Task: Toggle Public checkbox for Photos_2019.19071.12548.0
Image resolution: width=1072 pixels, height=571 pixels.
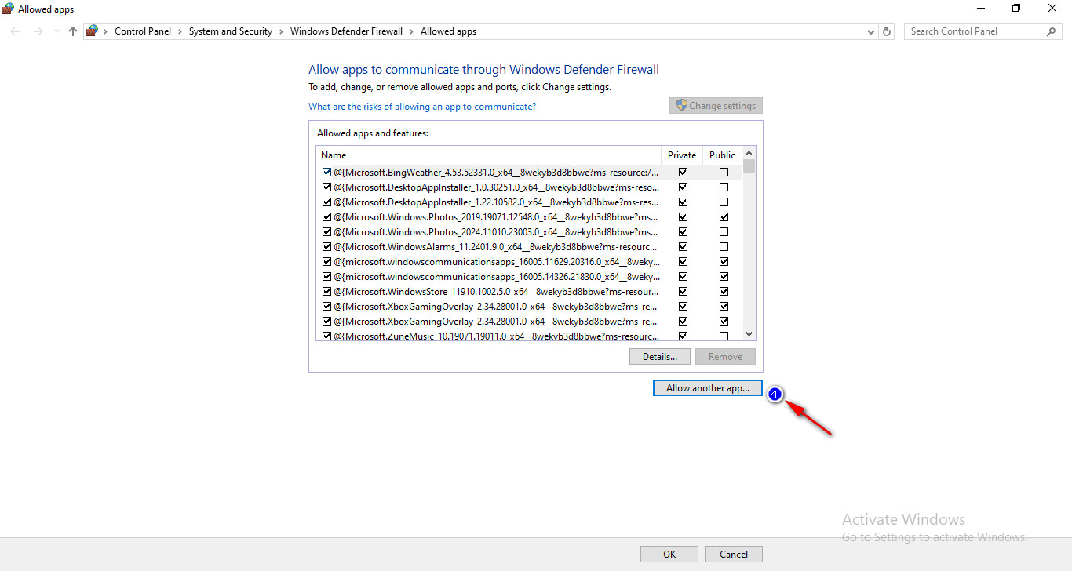Action: click(x=724, y=216)
